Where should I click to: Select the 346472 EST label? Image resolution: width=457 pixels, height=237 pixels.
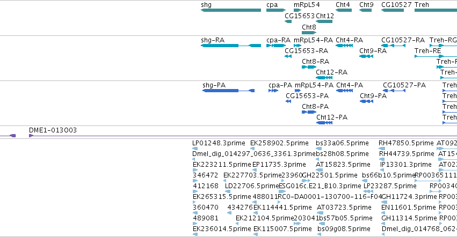click(x=206, y=175)
